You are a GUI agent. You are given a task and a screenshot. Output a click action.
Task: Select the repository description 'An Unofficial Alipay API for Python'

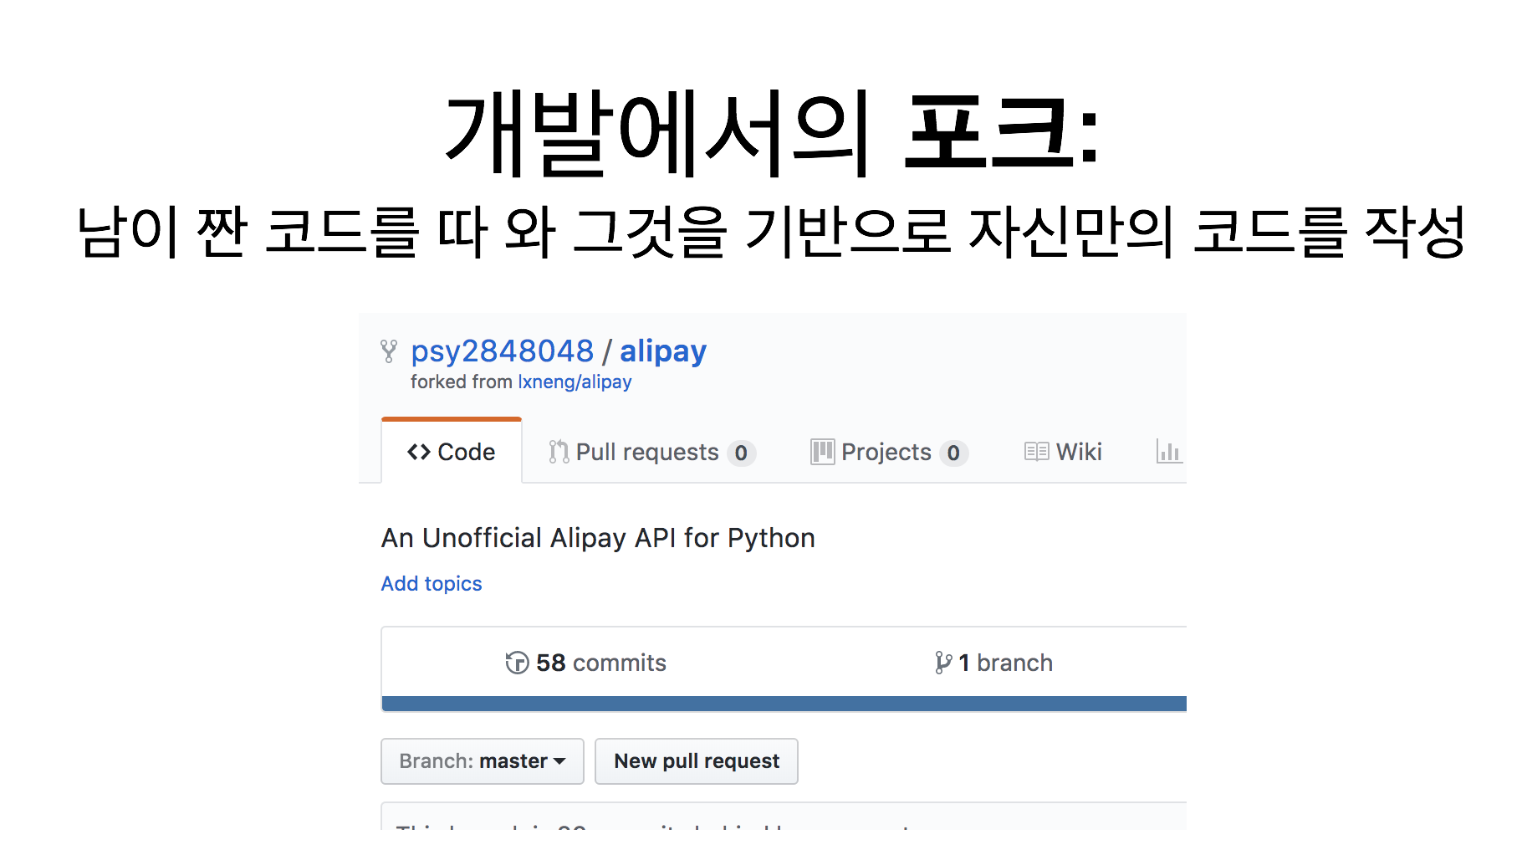(x=599, y=538)
